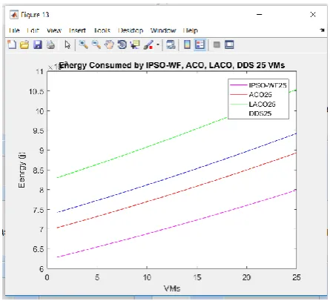Minimize the Figure 13 window
330x301 pixels.
tap(259, 15)
